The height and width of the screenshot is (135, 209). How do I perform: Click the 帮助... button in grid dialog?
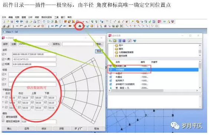pos(99,44)
